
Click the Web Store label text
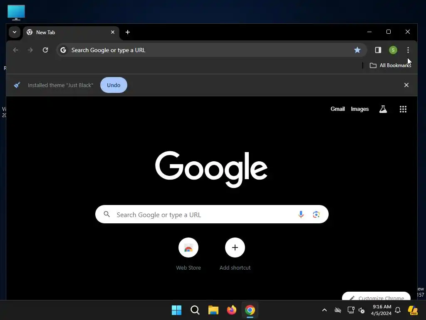coord(188,268)
